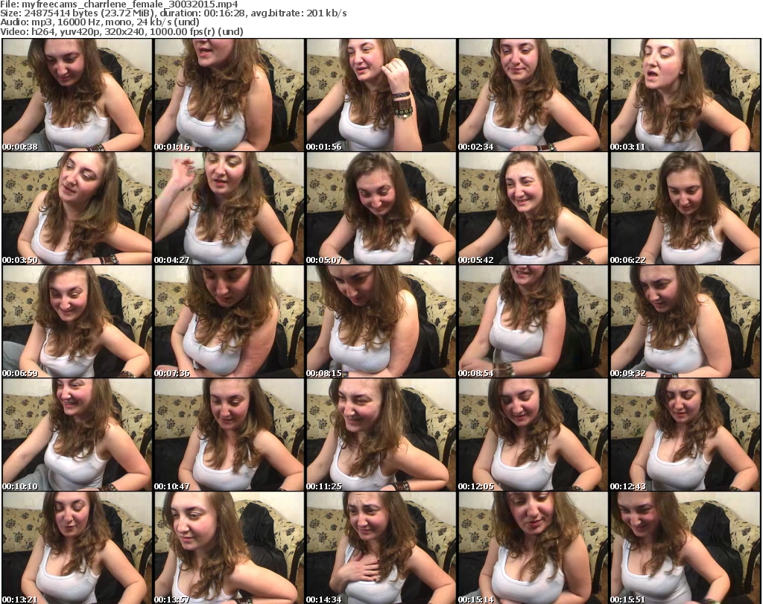Choose thumbnail timestamped 00:12:43
The height and width of the screenshot is (604, 763).
[x=686, y=435]
